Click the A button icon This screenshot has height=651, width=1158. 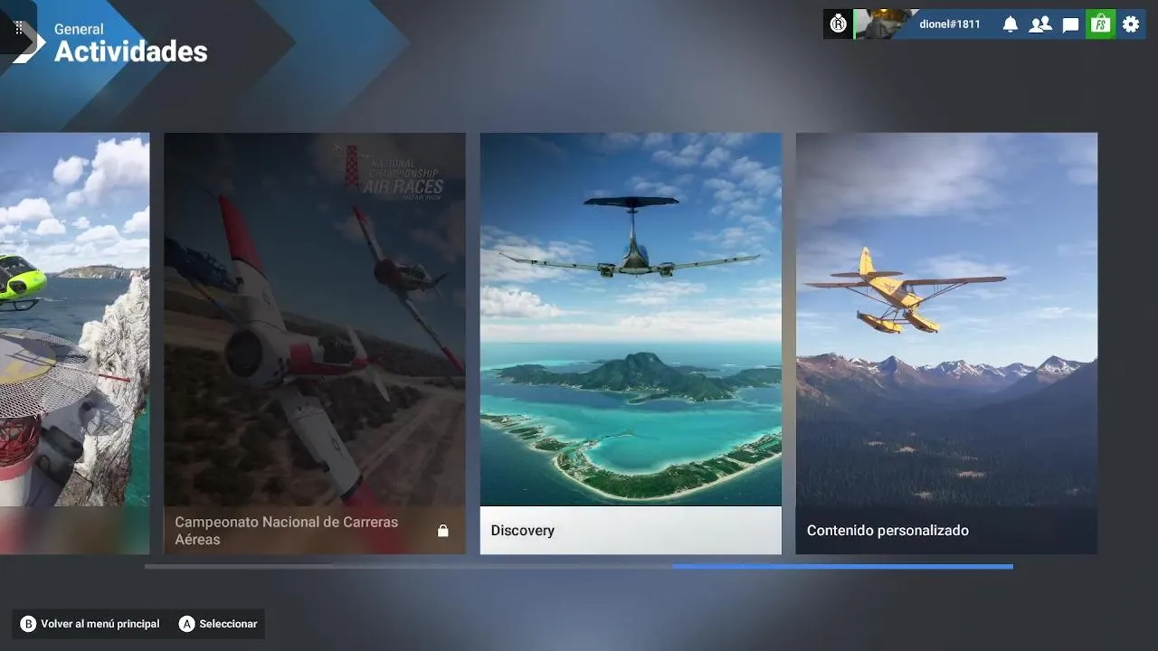(186, 624)
